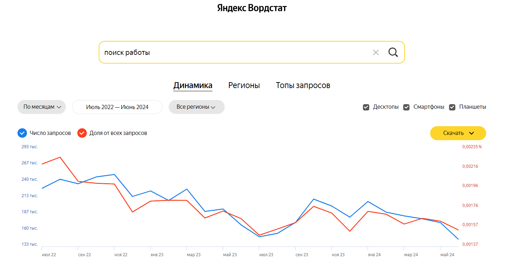Click the 0,00137 right axis value
The image size is (511, 266).
point(470,244)
